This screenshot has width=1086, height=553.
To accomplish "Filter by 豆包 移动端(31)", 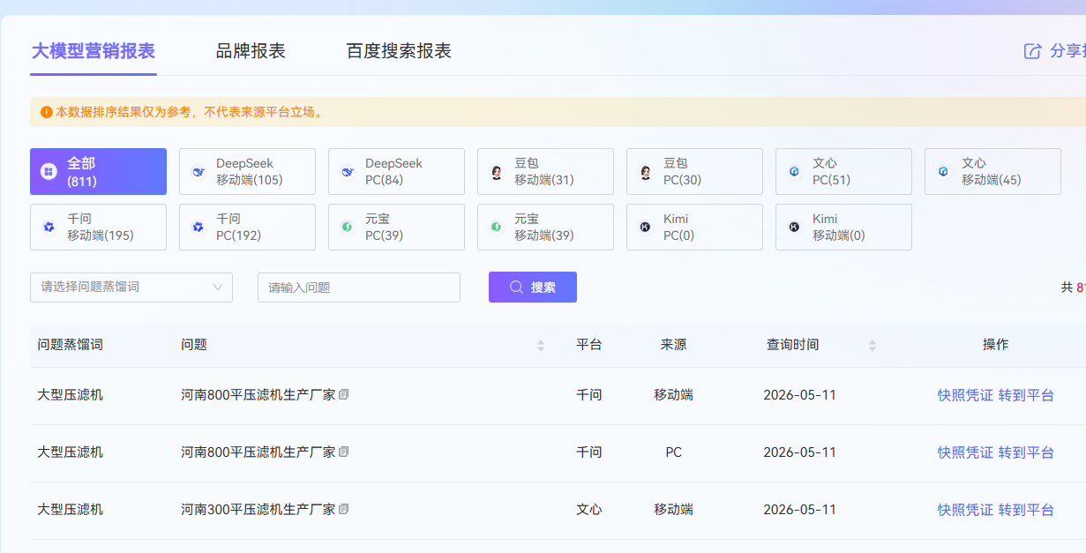I will [545, 171].
